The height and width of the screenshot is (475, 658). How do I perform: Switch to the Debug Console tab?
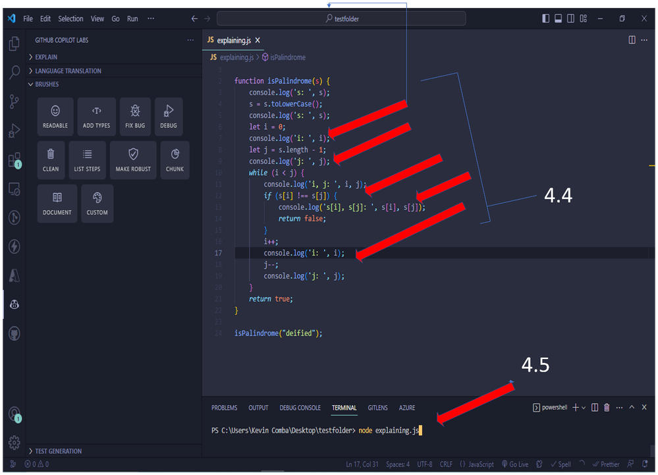tap(300, 407)
